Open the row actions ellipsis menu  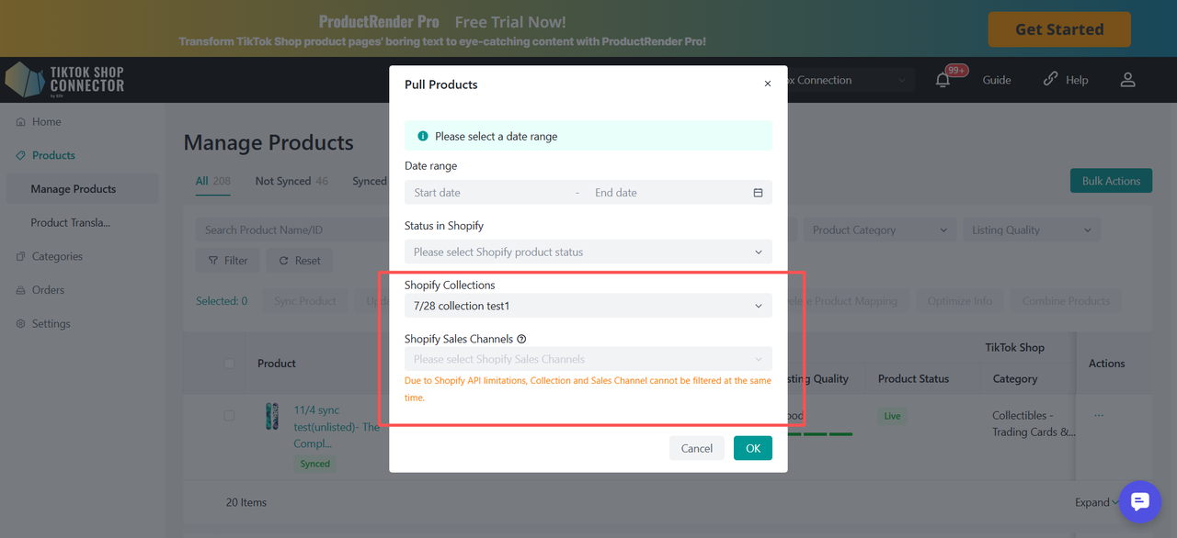pyautogui.click(x=1099, y=416)
